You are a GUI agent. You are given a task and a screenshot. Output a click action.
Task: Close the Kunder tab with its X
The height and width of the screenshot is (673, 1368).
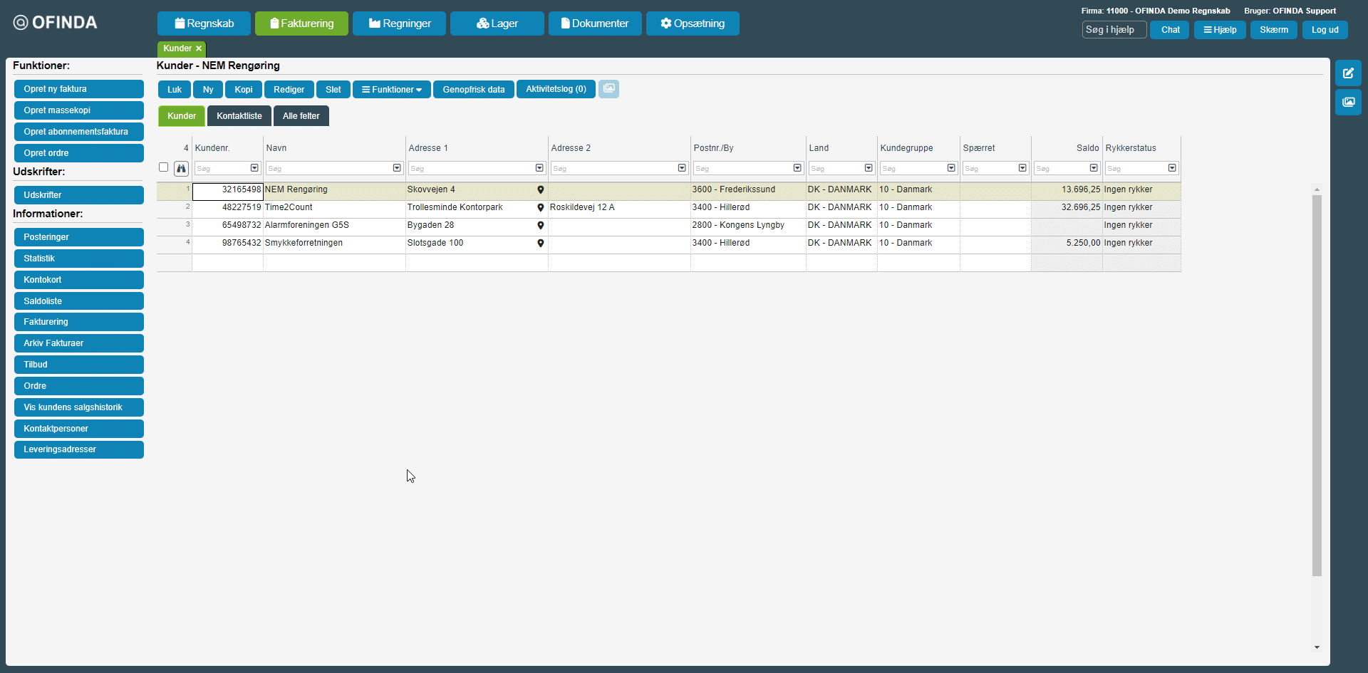[x=199, y=48]
